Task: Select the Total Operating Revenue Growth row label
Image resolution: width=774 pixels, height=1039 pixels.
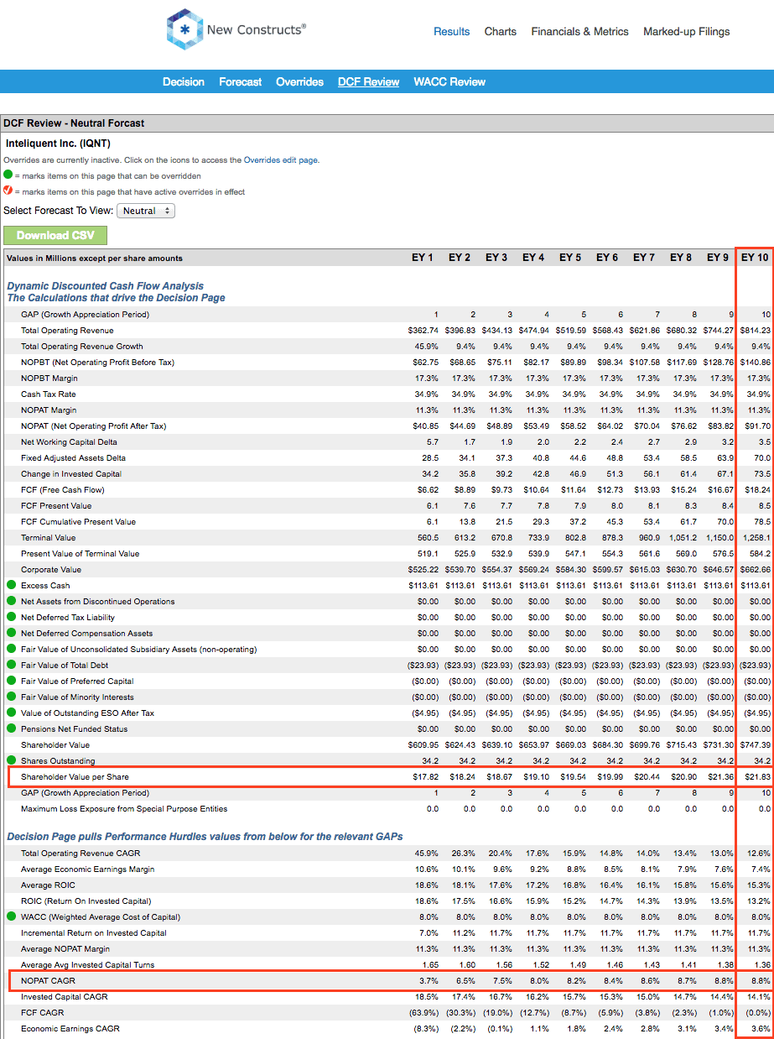Action: (82, 346)
